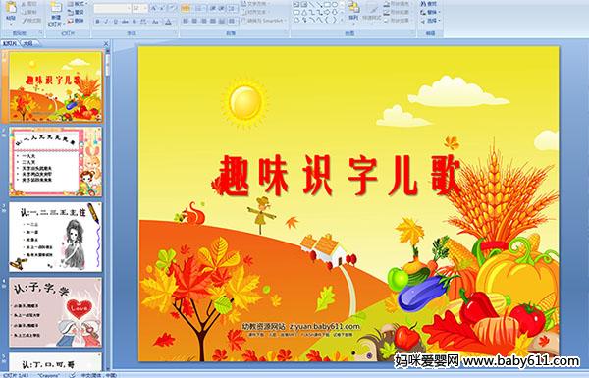The image size is (589, 378).
Task: Click the Change Case 'Aa' icon
Action: click(x=155, y=22)
